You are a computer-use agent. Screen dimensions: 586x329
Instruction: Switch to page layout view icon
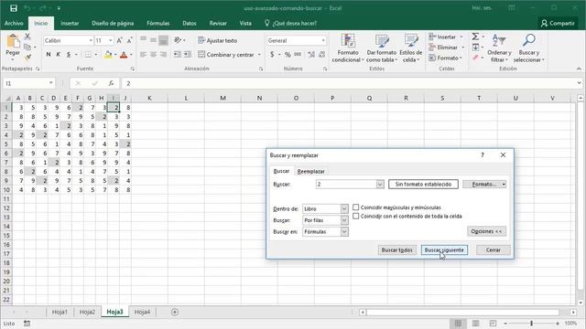coord(475,323)
